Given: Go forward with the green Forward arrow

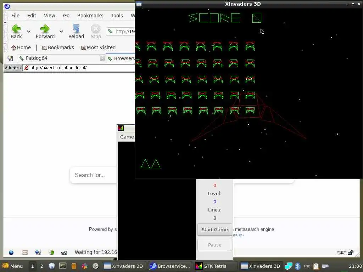Looking at the screenshot, I should [45, 32].
